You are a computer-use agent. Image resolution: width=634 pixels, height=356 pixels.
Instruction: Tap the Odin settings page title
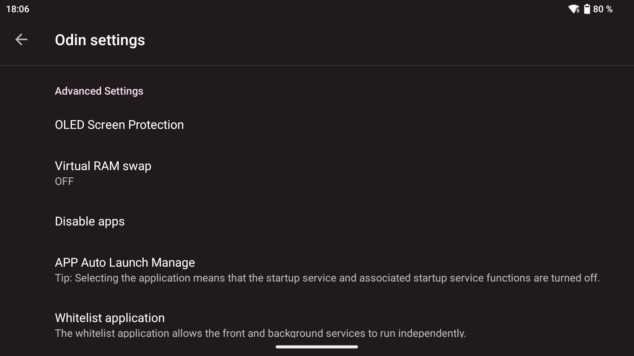100,40
